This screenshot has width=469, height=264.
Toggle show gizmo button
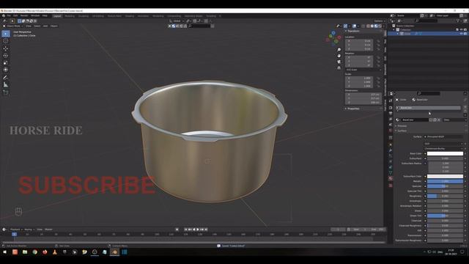click(x=345, y=26)
